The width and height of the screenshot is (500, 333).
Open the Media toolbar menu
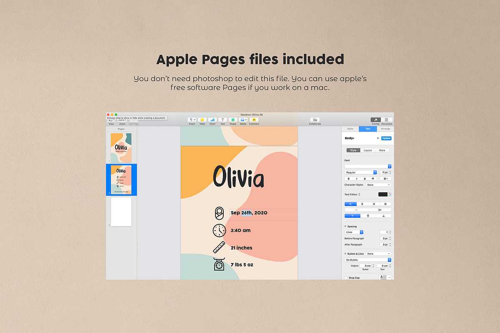click(x=243, y=119)
